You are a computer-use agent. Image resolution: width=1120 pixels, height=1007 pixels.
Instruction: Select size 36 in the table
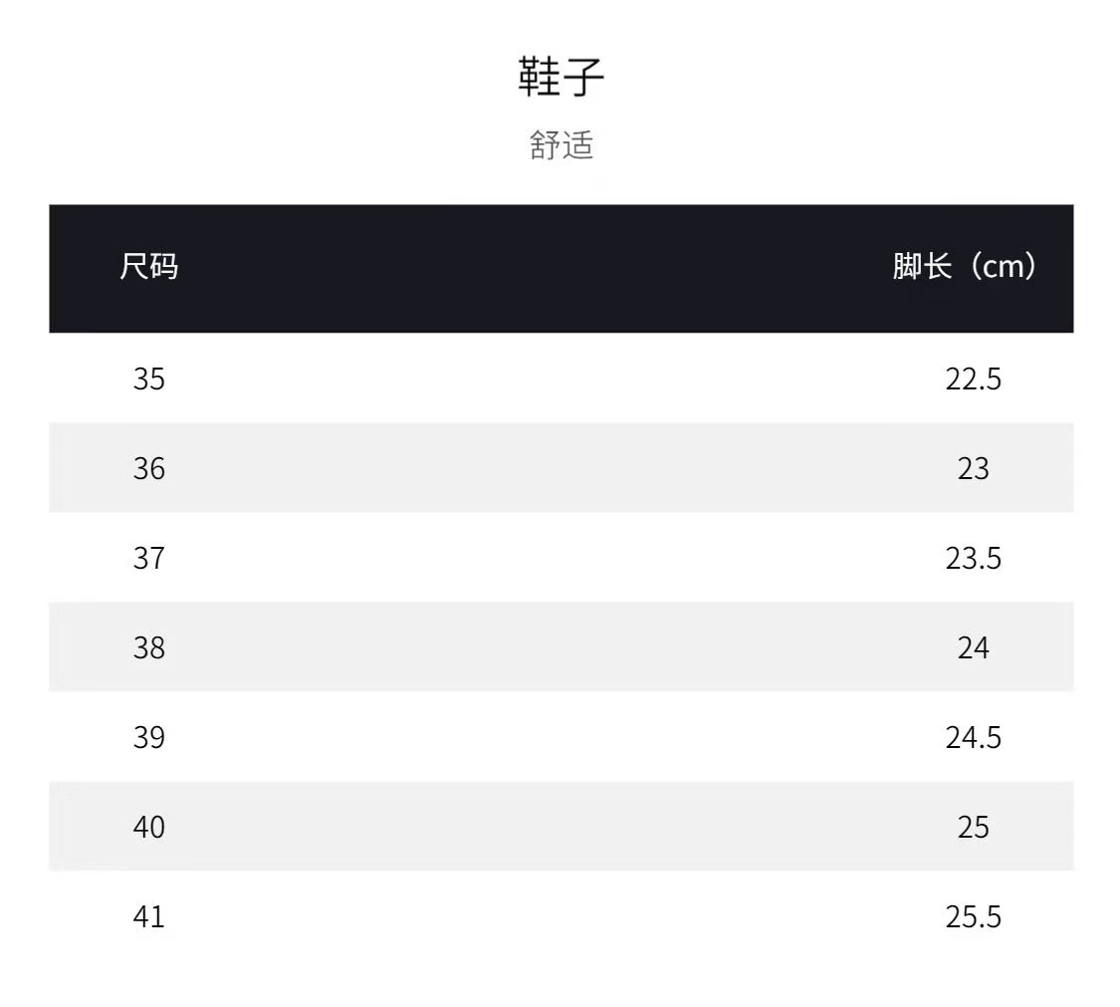[149, 468]
